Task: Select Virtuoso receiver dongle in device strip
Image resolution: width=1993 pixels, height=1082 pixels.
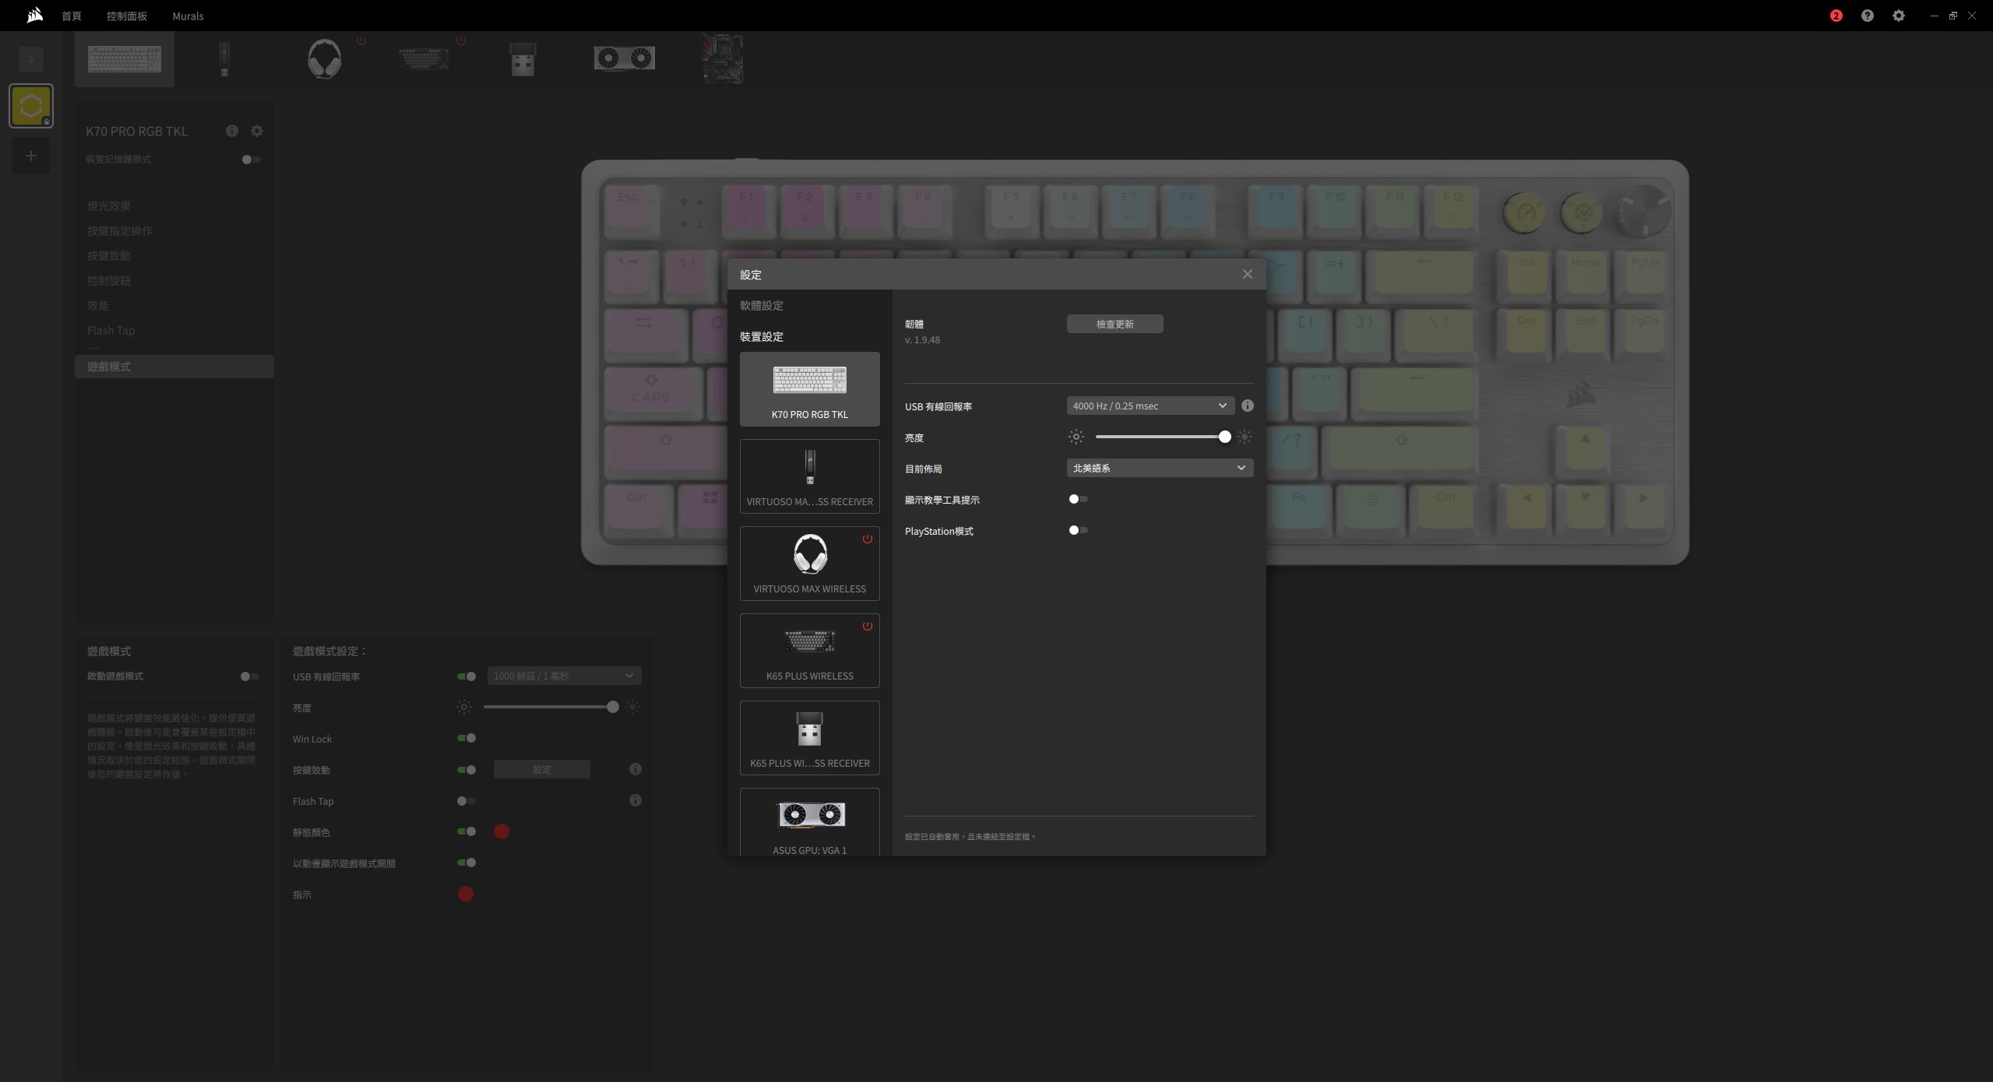Action: (224, 59)
